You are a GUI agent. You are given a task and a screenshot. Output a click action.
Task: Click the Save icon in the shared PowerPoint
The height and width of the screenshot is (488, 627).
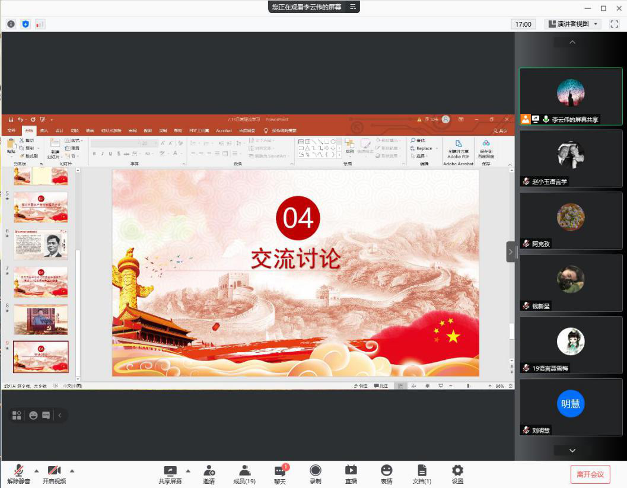point(11,120)
